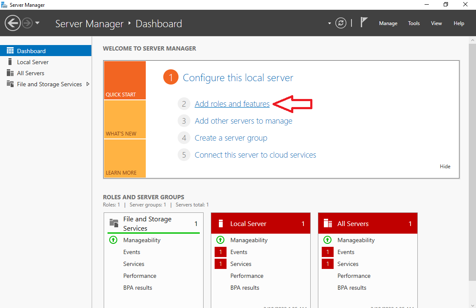Open All Servers from the left pane
The image size is (476, 308).
point(9,73)
